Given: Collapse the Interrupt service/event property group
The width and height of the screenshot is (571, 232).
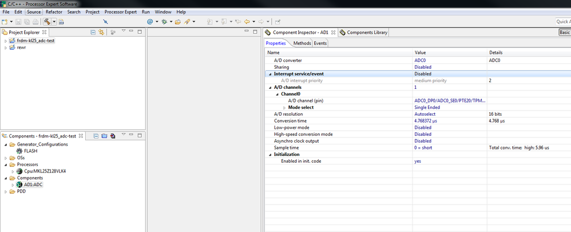Looking at the screenshot, I should [x=270, y=74].
